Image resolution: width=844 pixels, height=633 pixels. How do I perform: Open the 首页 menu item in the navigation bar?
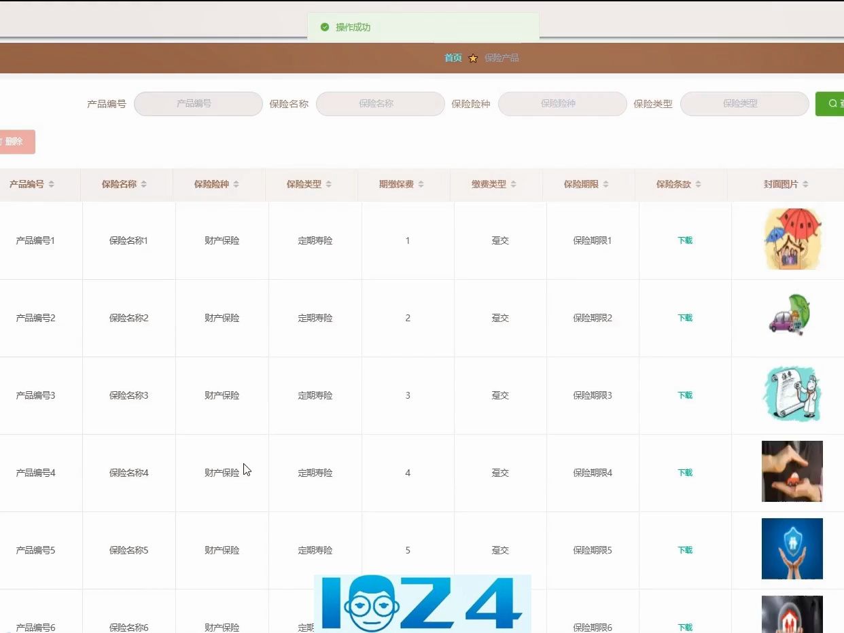click(453, 58)
